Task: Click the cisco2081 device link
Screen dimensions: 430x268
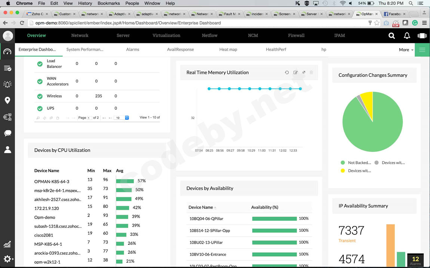Action: point(44,235)
